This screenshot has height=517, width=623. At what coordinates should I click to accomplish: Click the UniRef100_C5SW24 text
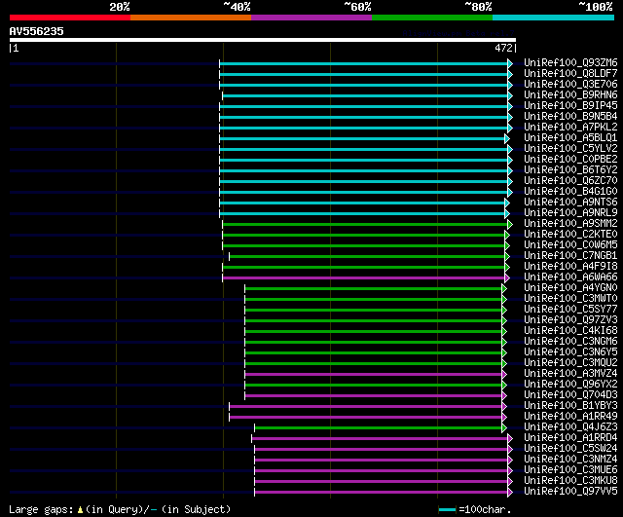pyautogui.click(x=570, y=449)
